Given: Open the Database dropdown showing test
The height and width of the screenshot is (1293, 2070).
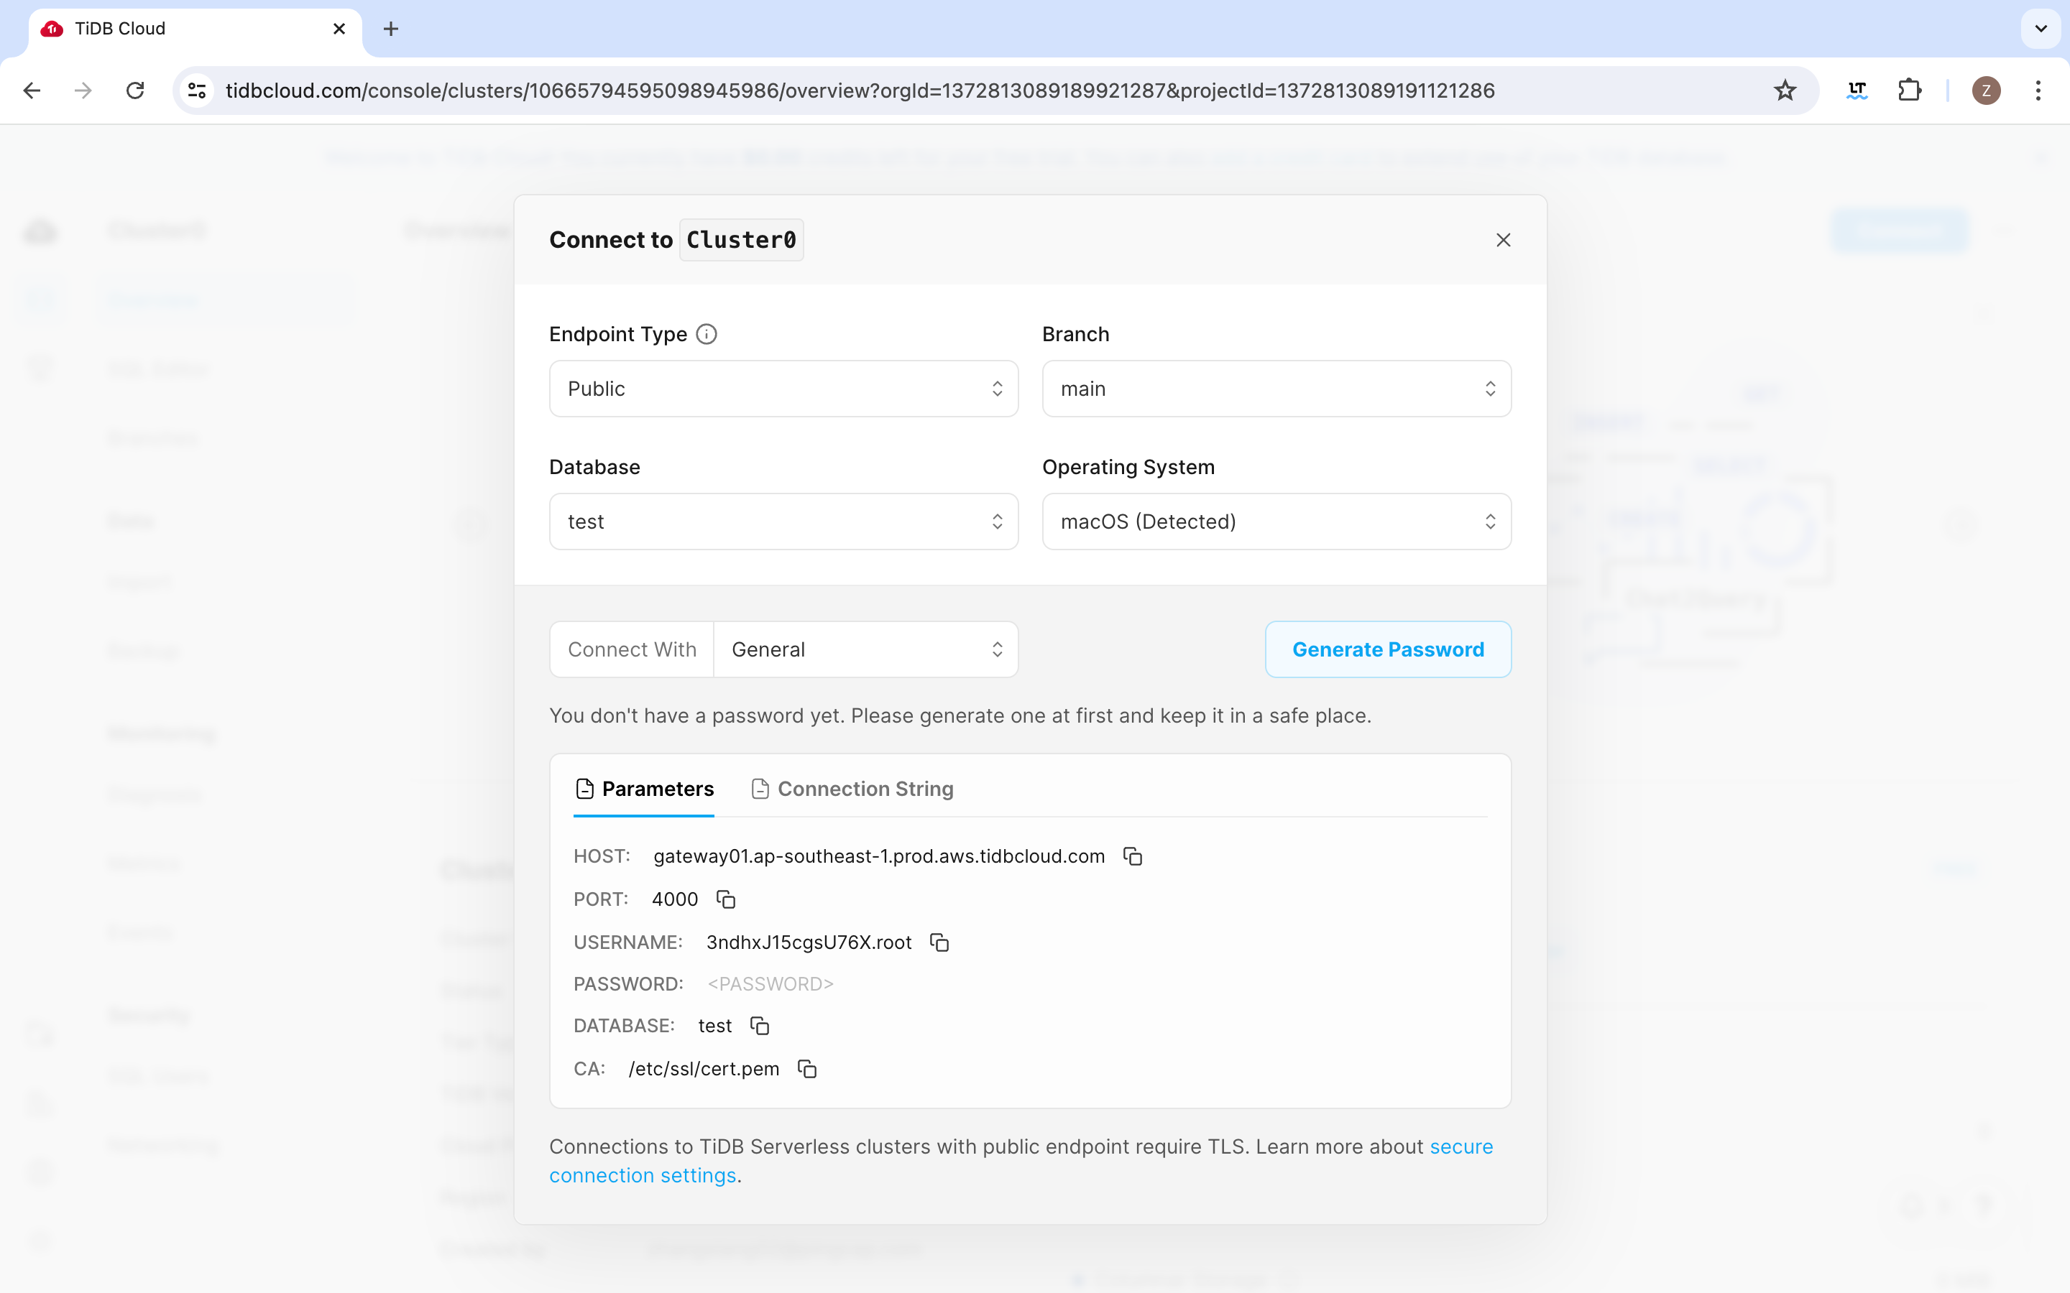Looking at the screenshot, I should [x=783, y=522].
